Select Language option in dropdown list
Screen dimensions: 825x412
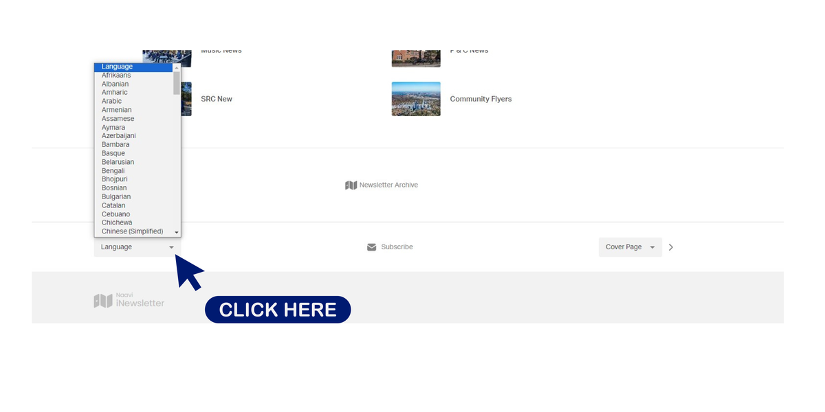(x=133, y=67)
